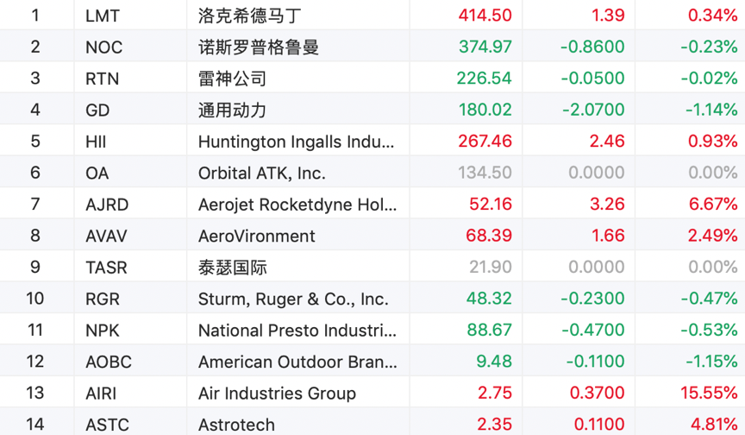The height and width of the screenshot is (435, 745).
Task: Select the AOBC ticker symbol
Action: [109, 362]
